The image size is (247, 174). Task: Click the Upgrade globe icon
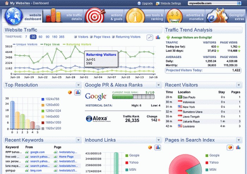pos(139,3)
